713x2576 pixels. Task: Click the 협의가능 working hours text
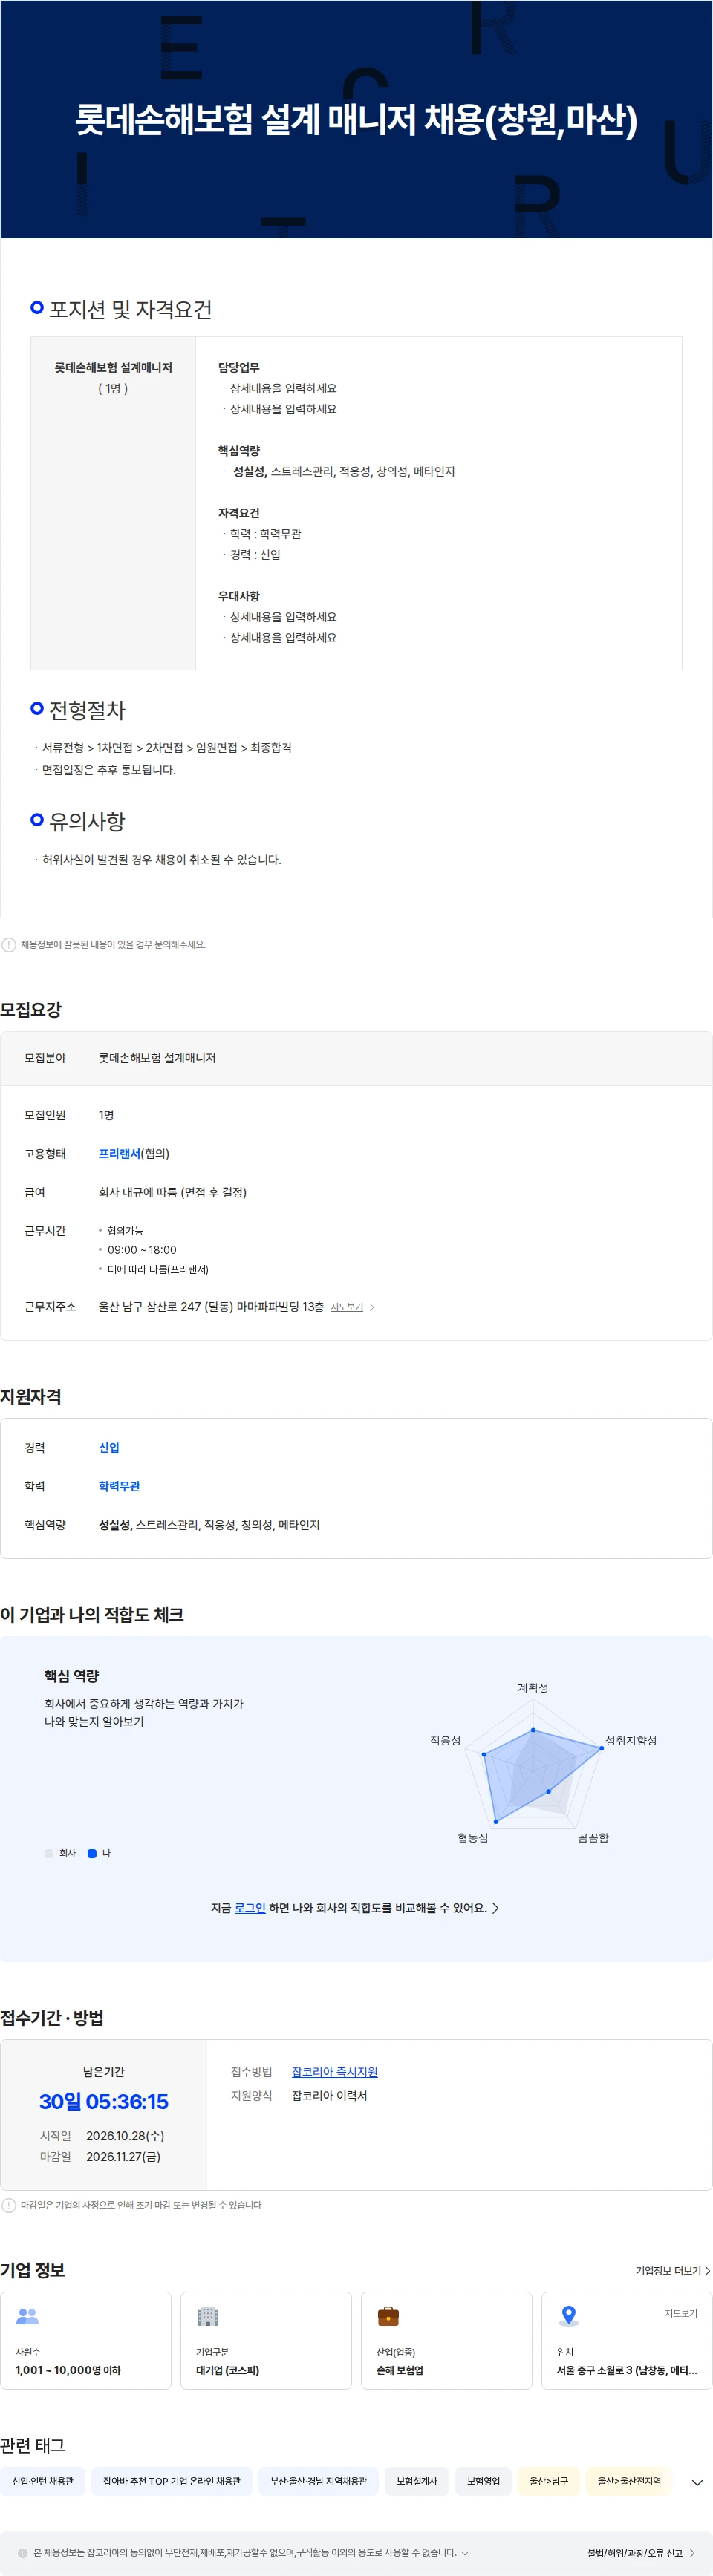(x=125, y=1230)
